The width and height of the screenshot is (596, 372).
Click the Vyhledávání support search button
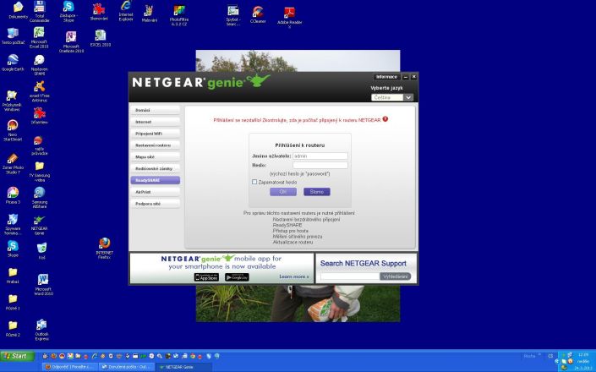396,276
